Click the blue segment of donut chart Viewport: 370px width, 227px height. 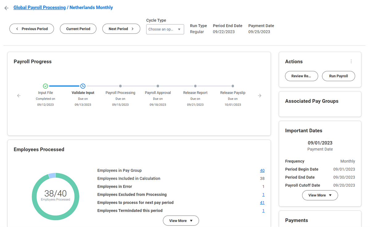click(52, 176)
